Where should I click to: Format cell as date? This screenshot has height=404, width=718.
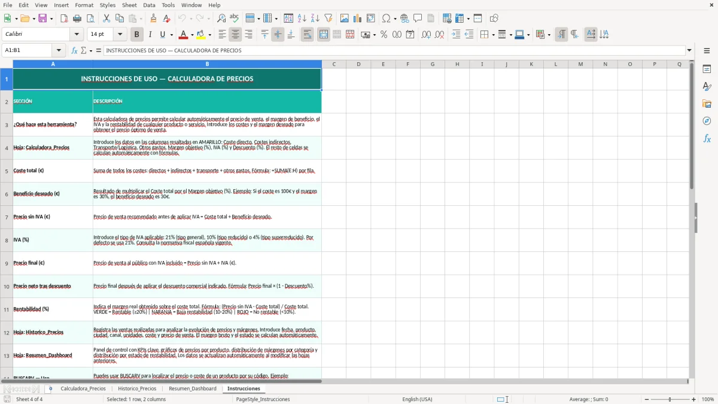pos(410,35)
